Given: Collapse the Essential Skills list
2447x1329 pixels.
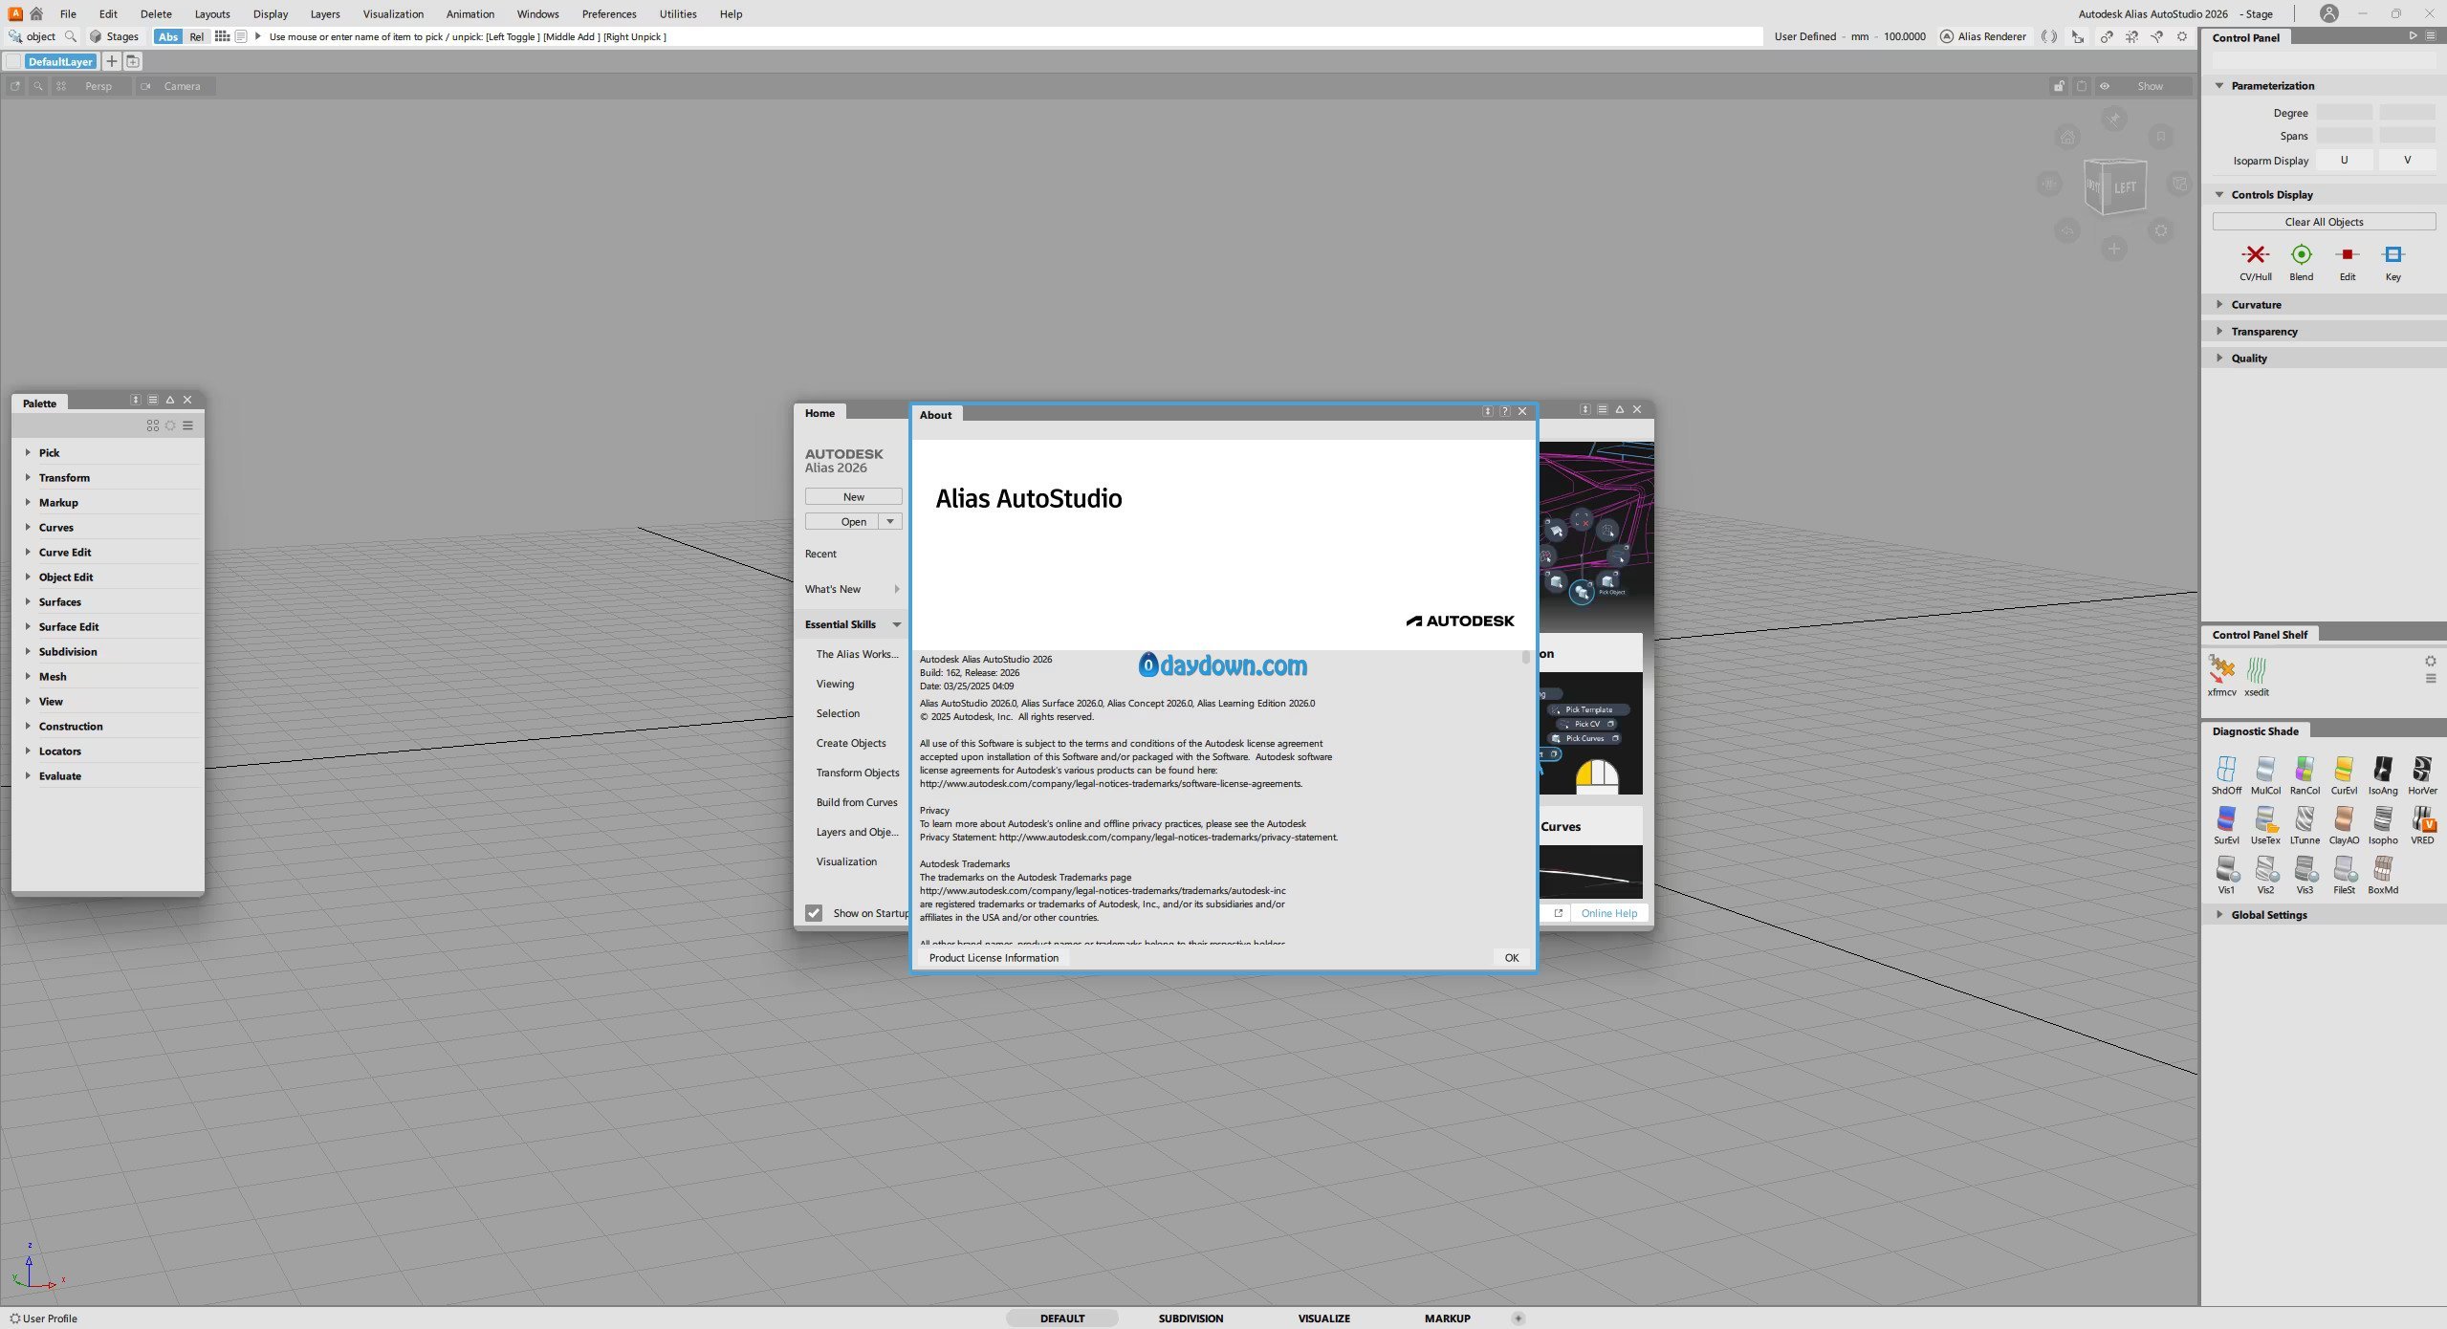Looking at the screenshot, I should point(896,624).
